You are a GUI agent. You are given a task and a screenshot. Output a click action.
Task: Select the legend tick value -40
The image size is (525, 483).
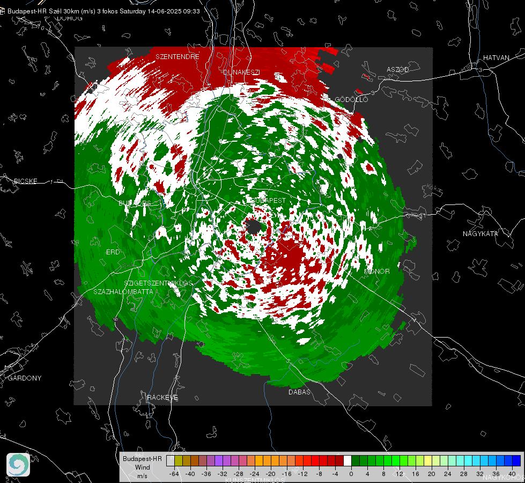tap(190, 474)
